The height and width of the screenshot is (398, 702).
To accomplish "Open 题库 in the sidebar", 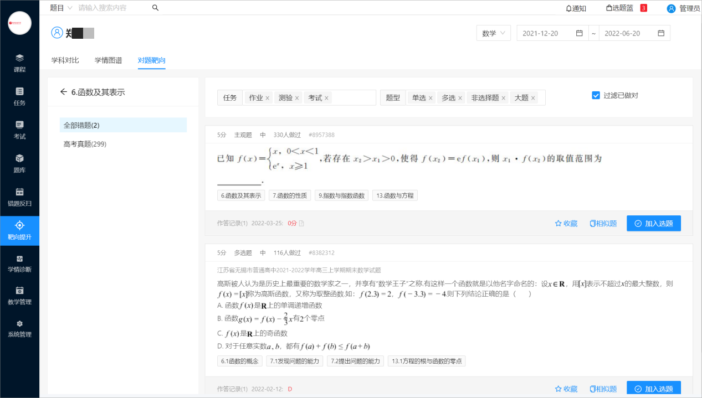I will [19, 164].
